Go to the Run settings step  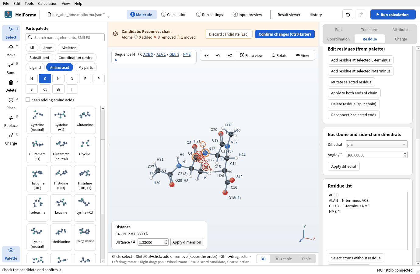210,15
